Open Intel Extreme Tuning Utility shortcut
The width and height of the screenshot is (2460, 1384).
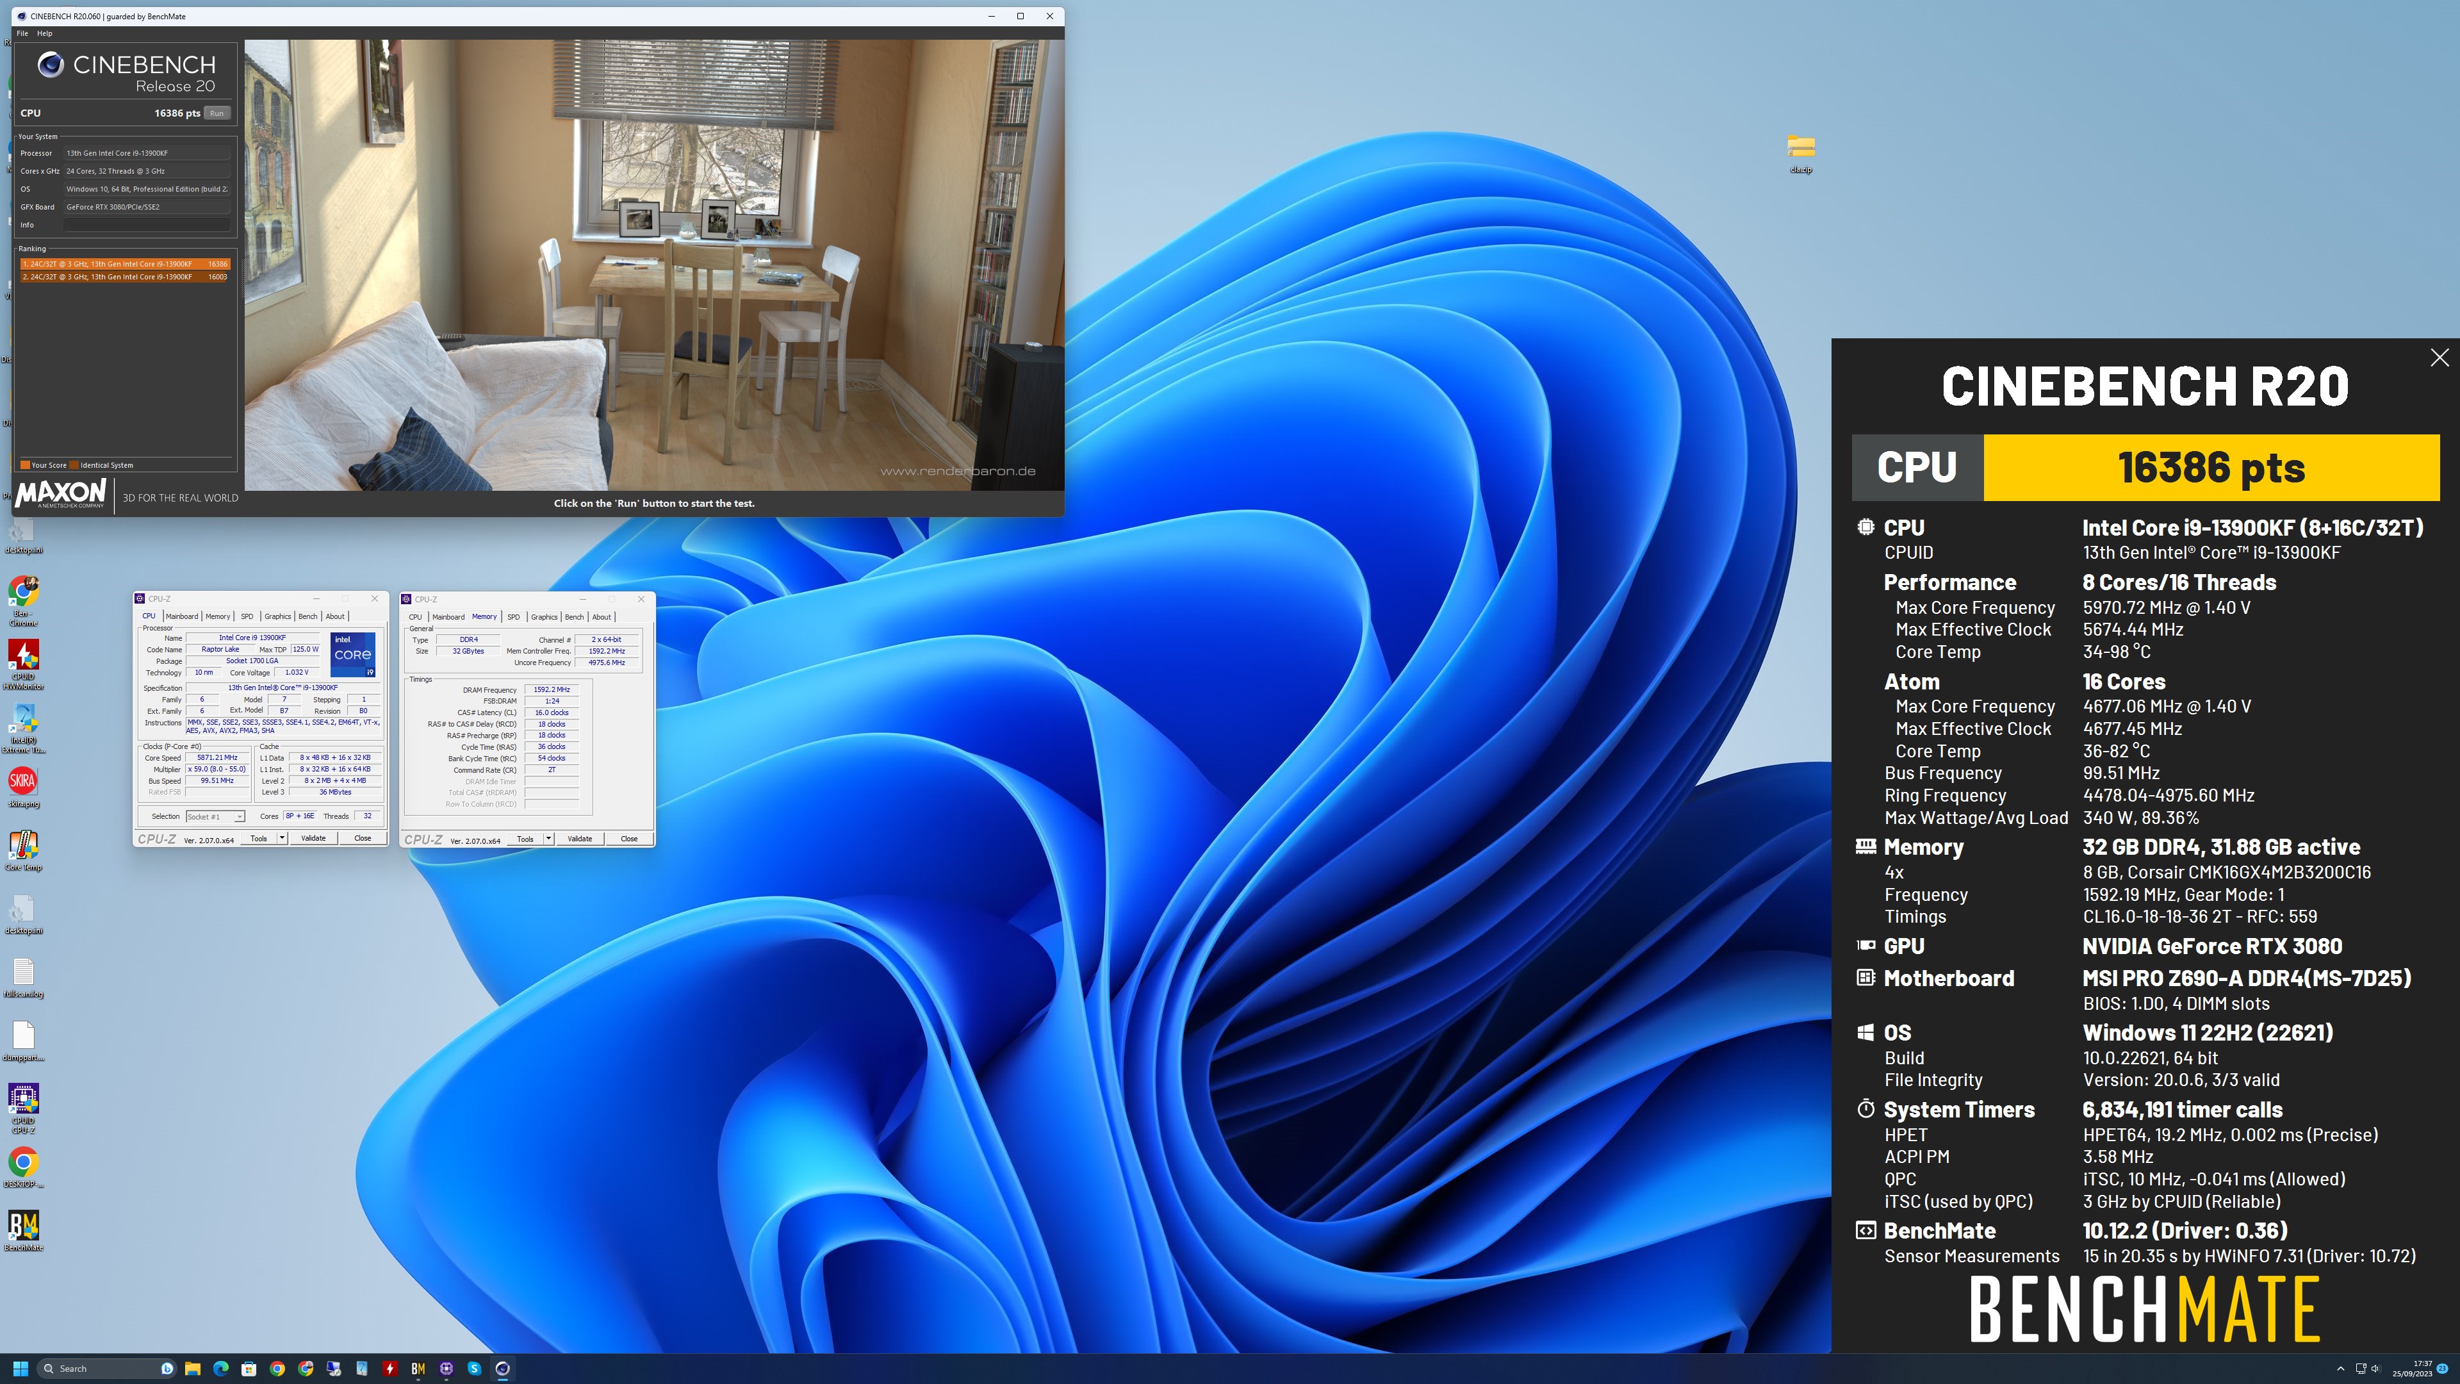tap(23, 728)
